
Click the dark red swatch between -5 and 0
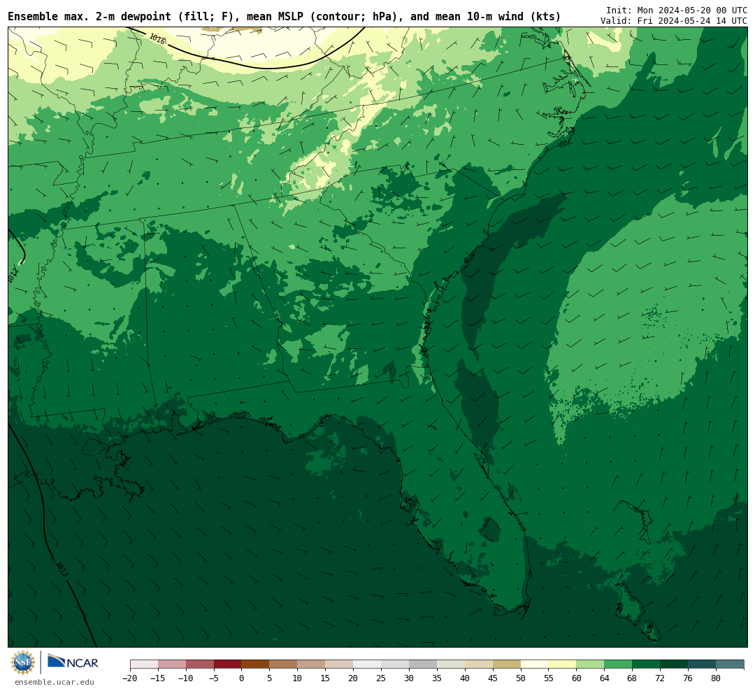(x=228, y=664)
